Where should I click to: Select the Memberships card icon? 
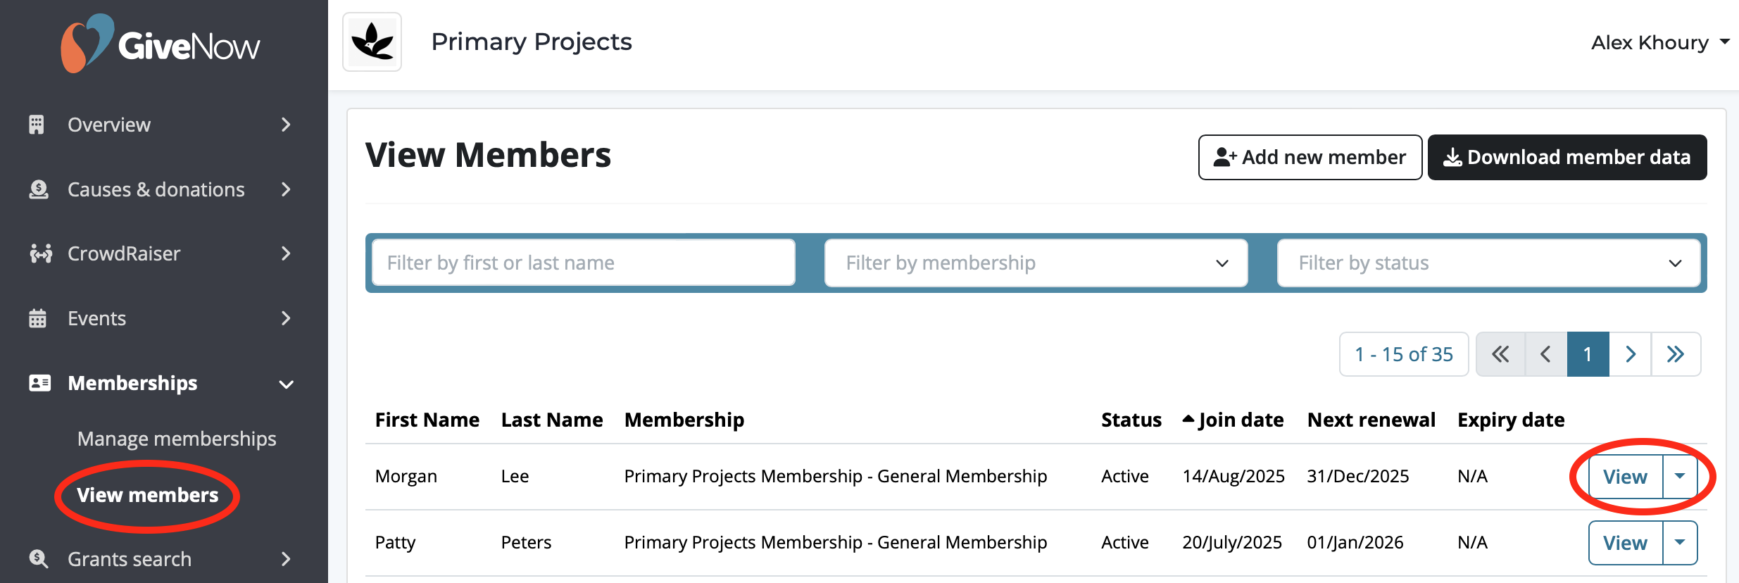40,382
